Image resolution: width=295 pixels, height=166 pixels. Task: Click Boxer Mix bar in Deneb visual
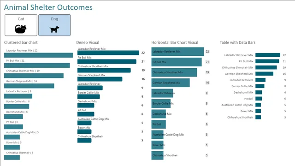click(x=84, y=131)
